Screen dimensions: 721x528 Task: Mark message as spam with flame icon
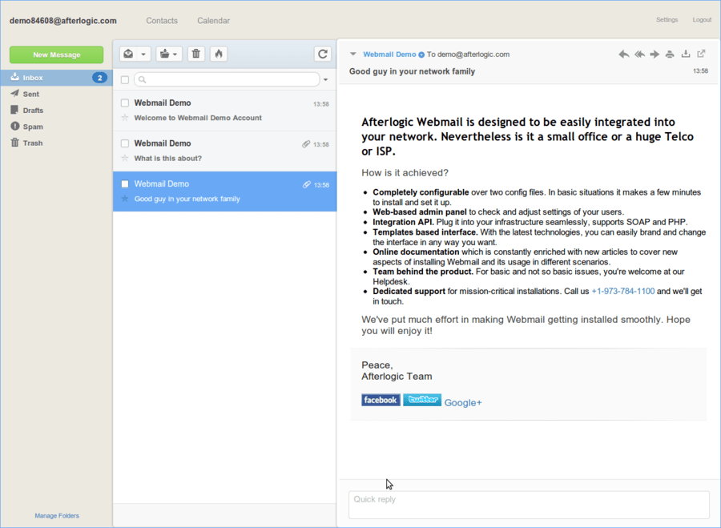click(218, 54)
